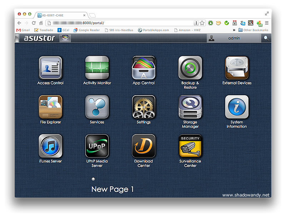Screen dimensions: 286x218
Task: Close the AS-606T-C46E tab
Action: pyautogui.click(x=84, y=15)
